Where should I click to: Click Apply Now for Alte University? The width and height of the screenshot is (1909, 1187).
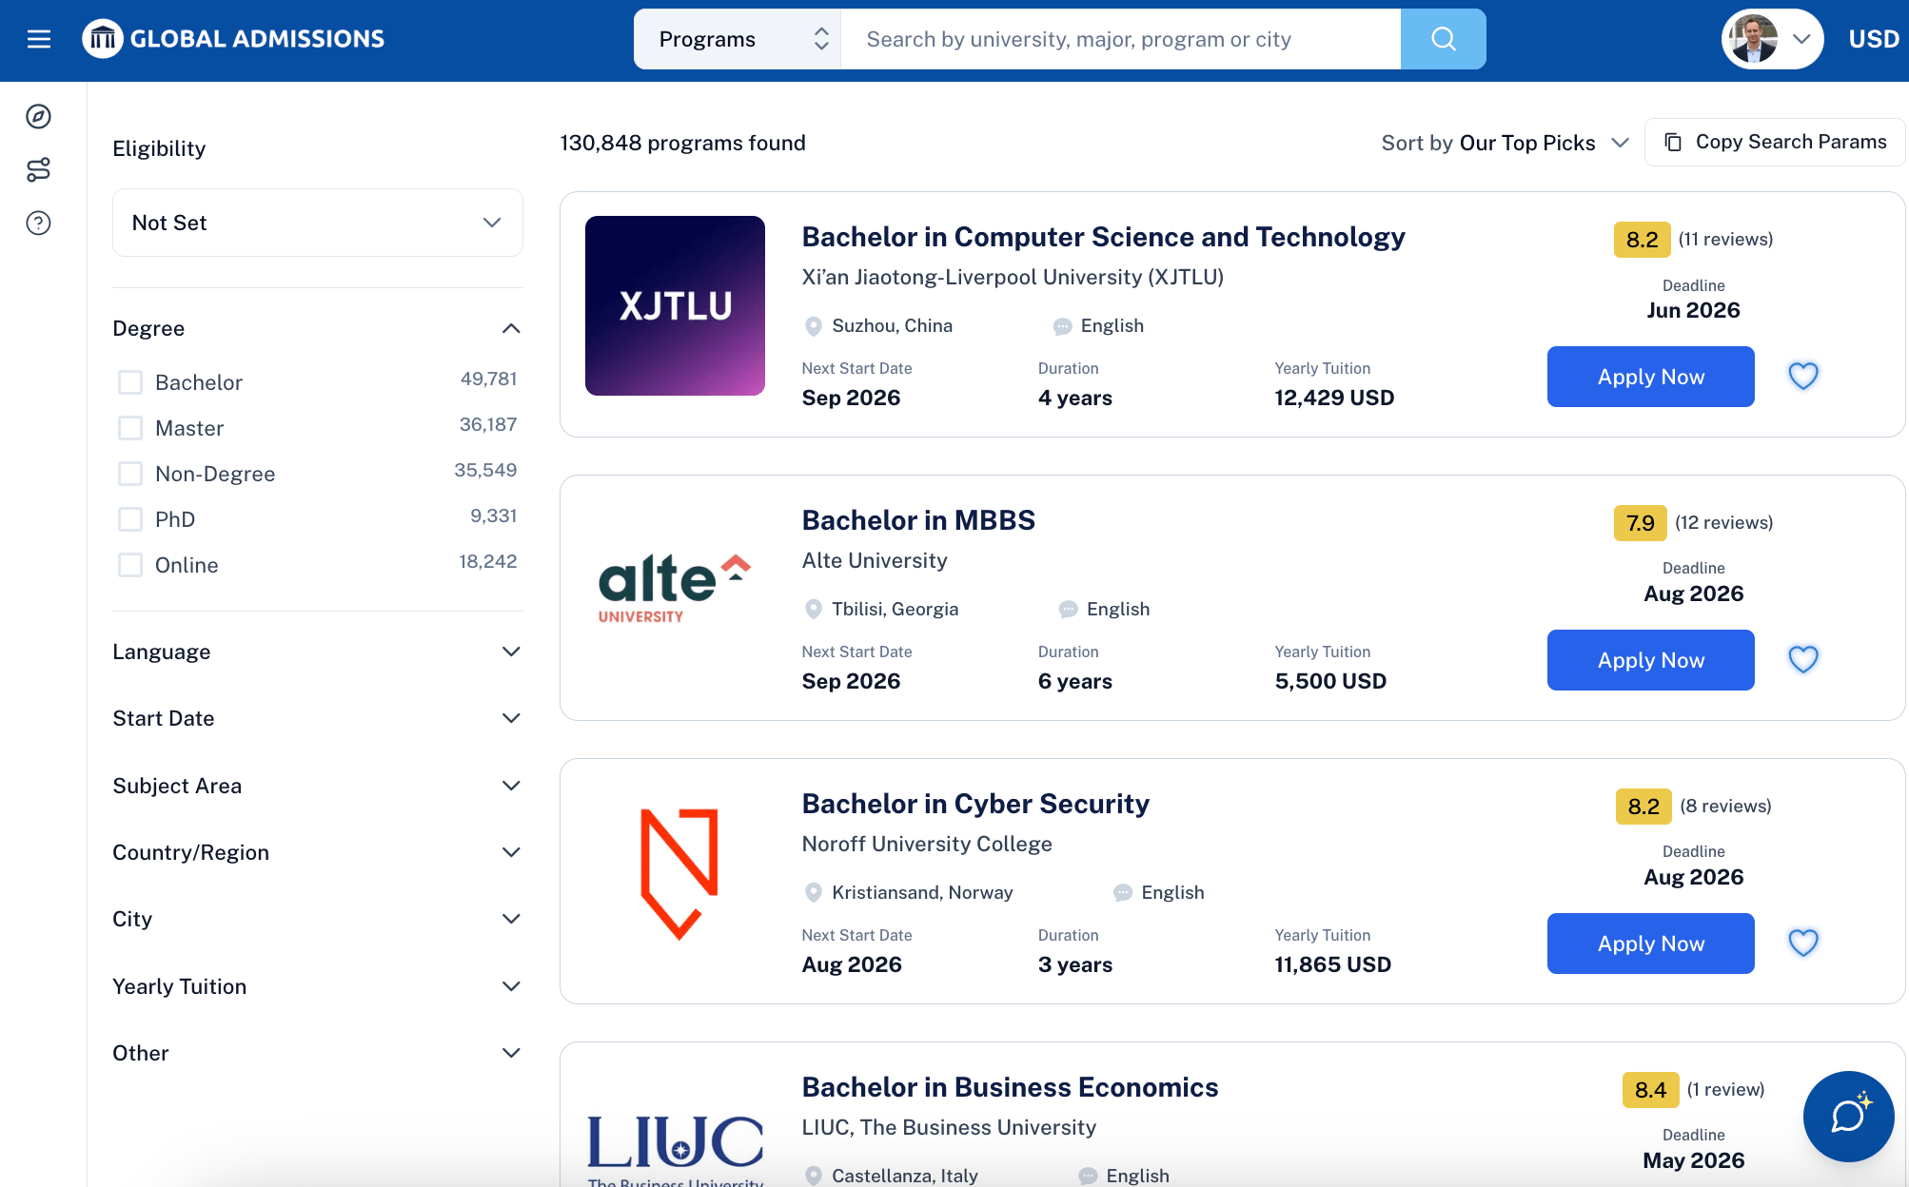(x=1650, y=660)
